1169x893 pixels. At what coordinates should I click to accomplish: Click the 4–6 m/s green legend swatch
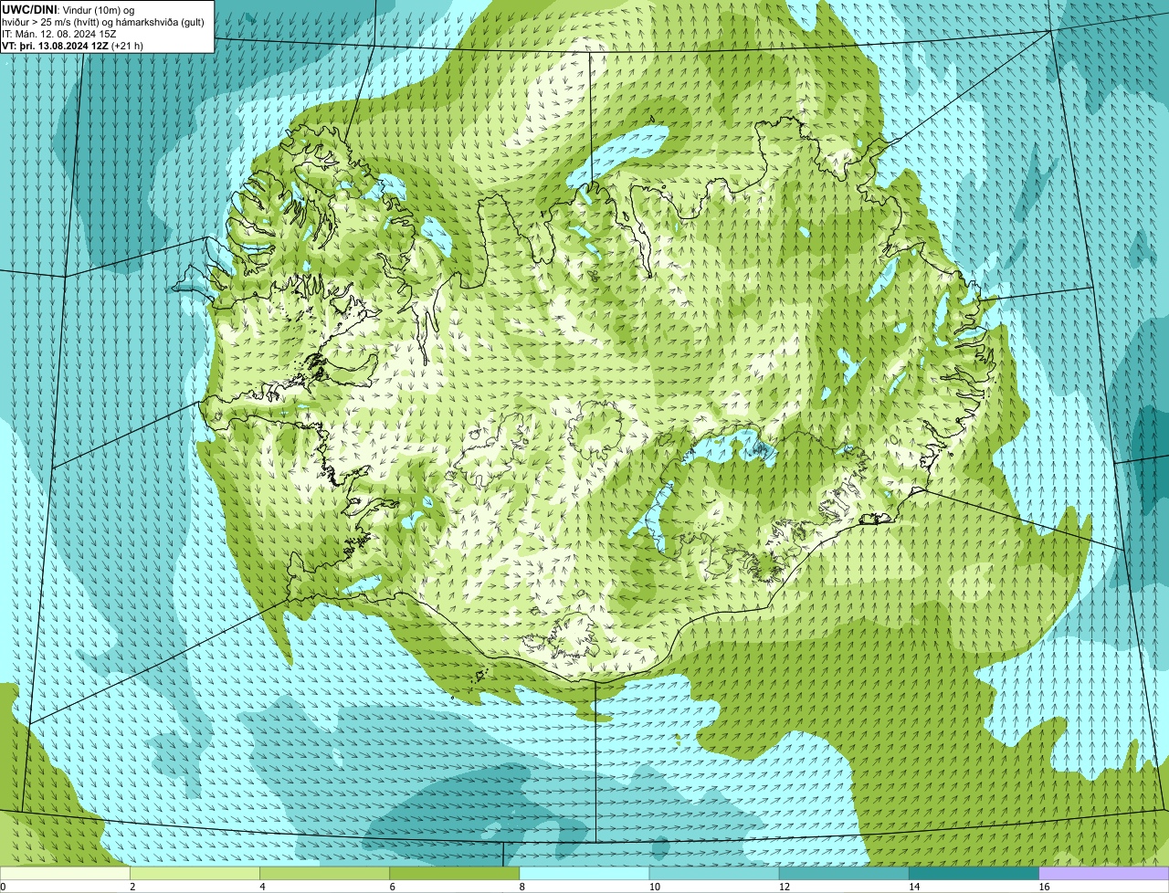pyautogui.click(x=324, y=874)
